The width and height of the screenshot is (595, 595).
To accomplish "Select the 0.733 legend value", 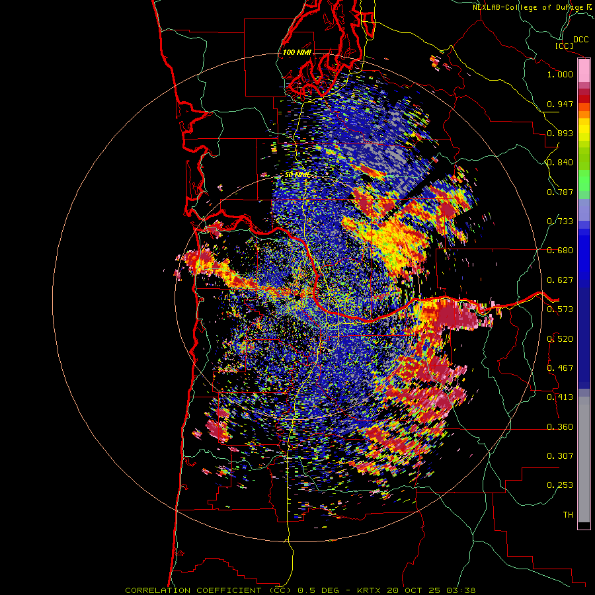I will click(x=560, y=221).
